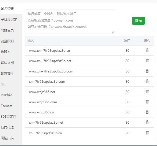Switch to the 网站目录 tab
Viewport: 157px width, 146px height.
click(7, 30)
